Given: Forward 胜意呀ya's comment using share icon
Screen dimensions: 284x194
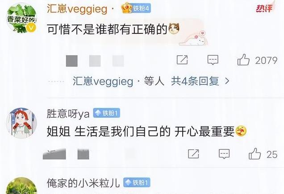Looking at the screenshot, I should (194, 154).
